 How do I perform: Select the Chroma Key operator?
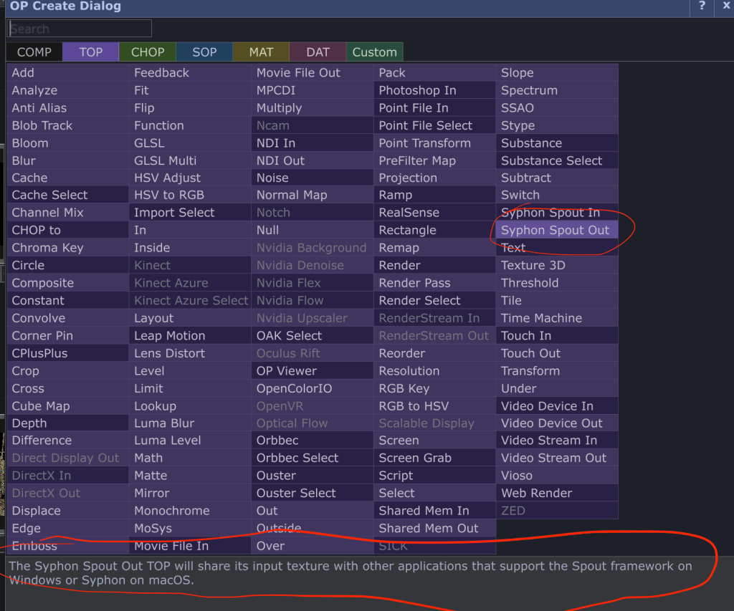tap(48, 248)
